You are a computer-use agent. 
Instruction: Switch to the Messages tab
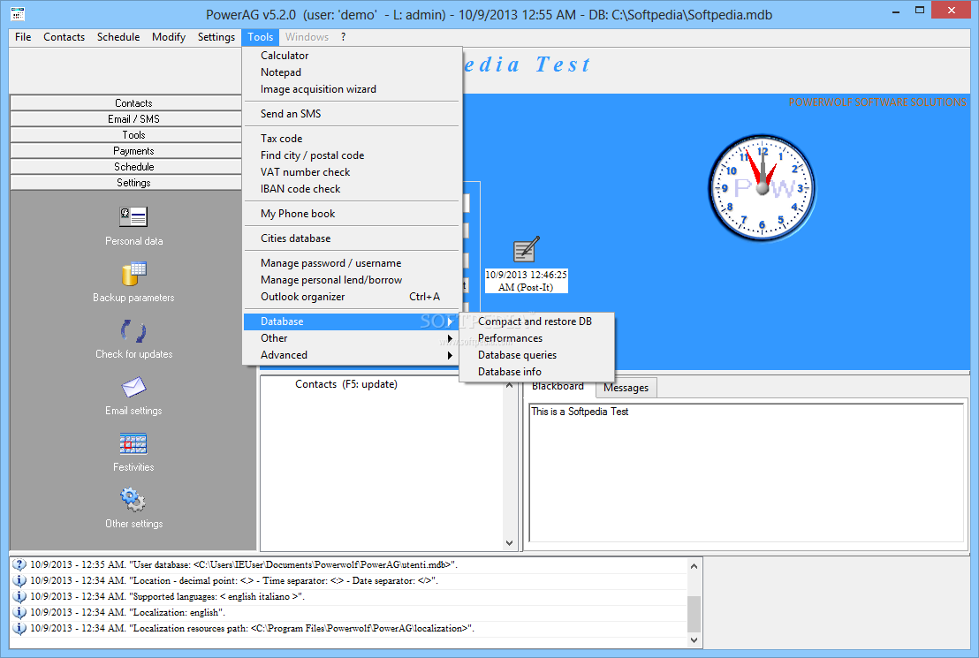coord(626,388)
